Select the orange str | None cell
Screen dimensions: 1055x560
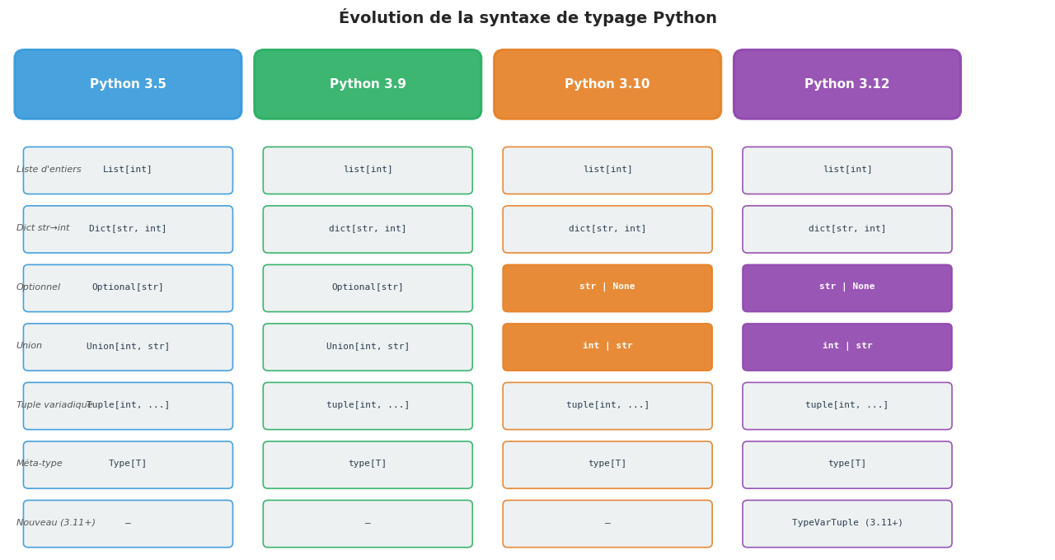click(607, 287)
